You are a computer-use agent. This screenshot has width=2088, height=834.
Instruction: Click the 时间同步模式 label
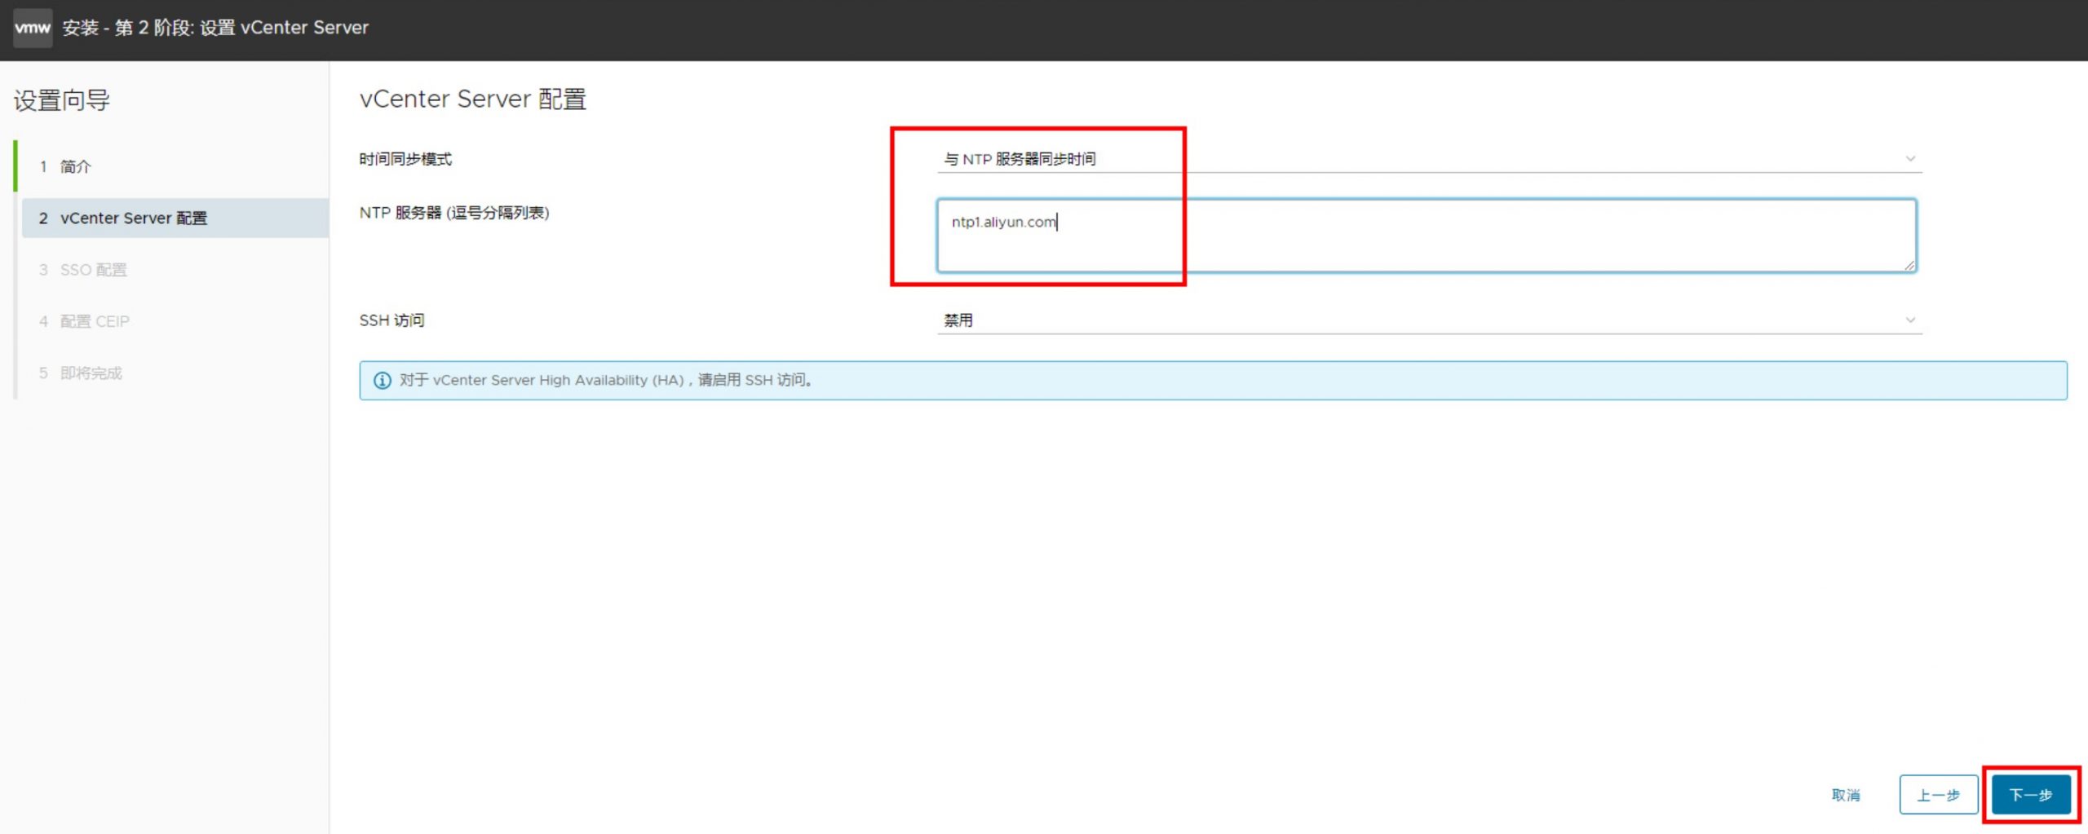coord(405,159)
